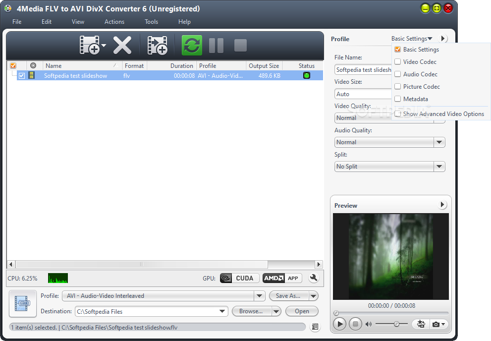Click the 489.6 KB output size cell
This screenshot has height=341, width=491.
point(270,75)
